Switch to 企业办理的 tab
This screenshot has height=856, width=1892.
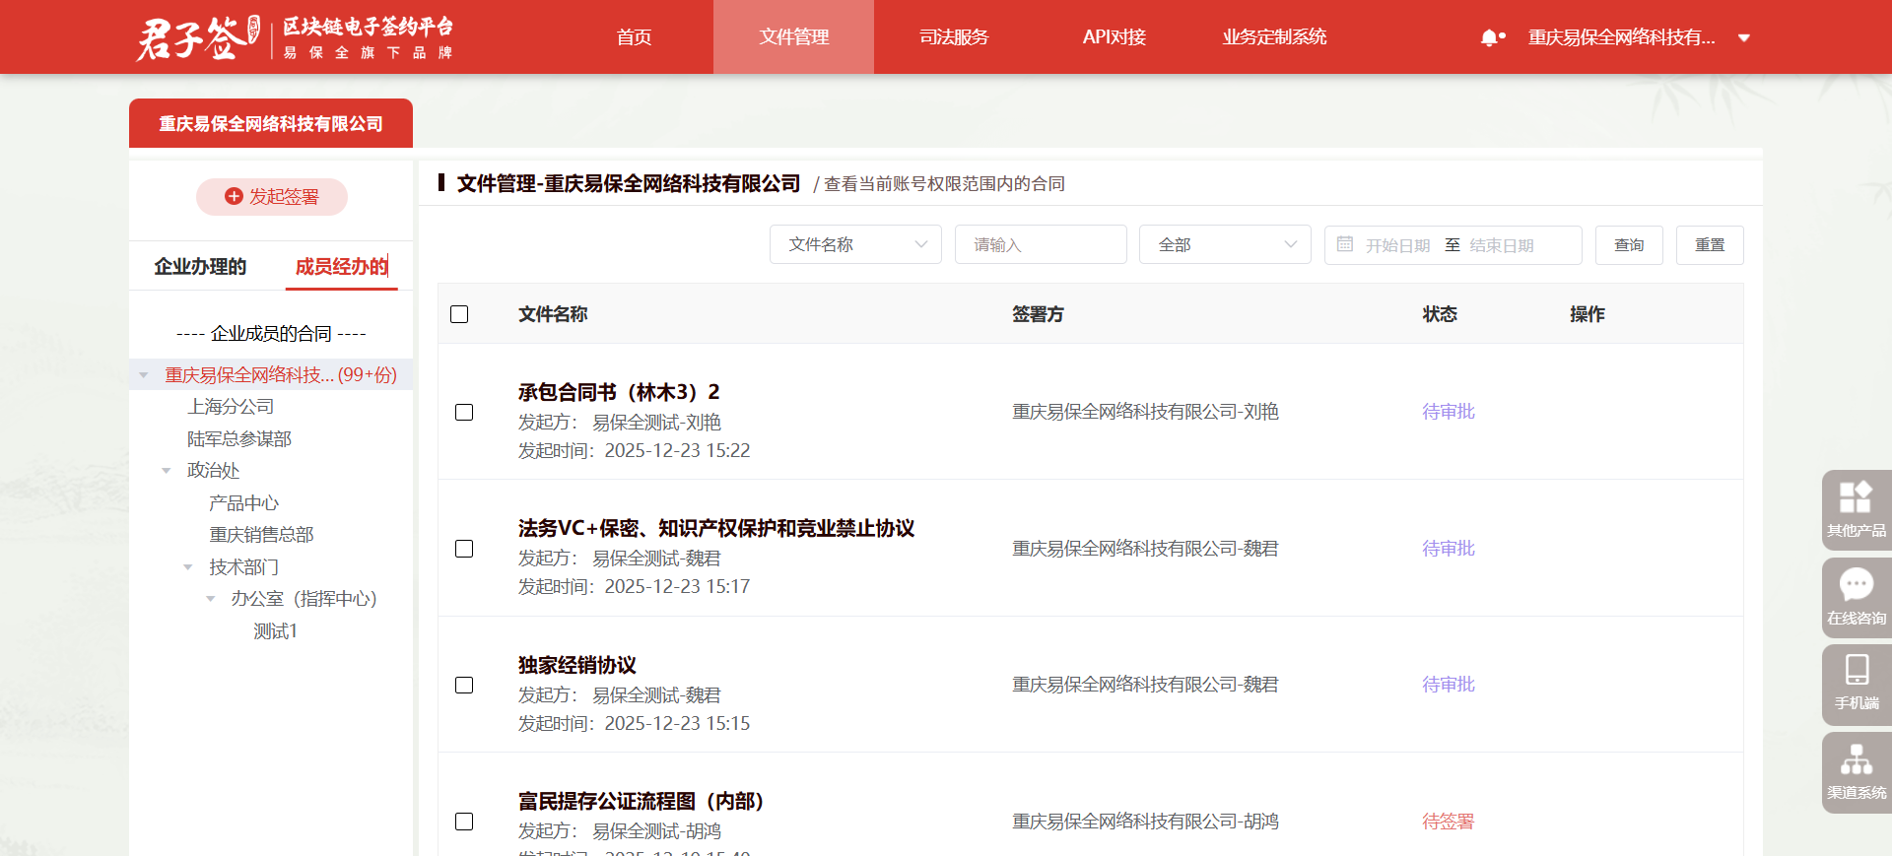(x=200, y=266)
